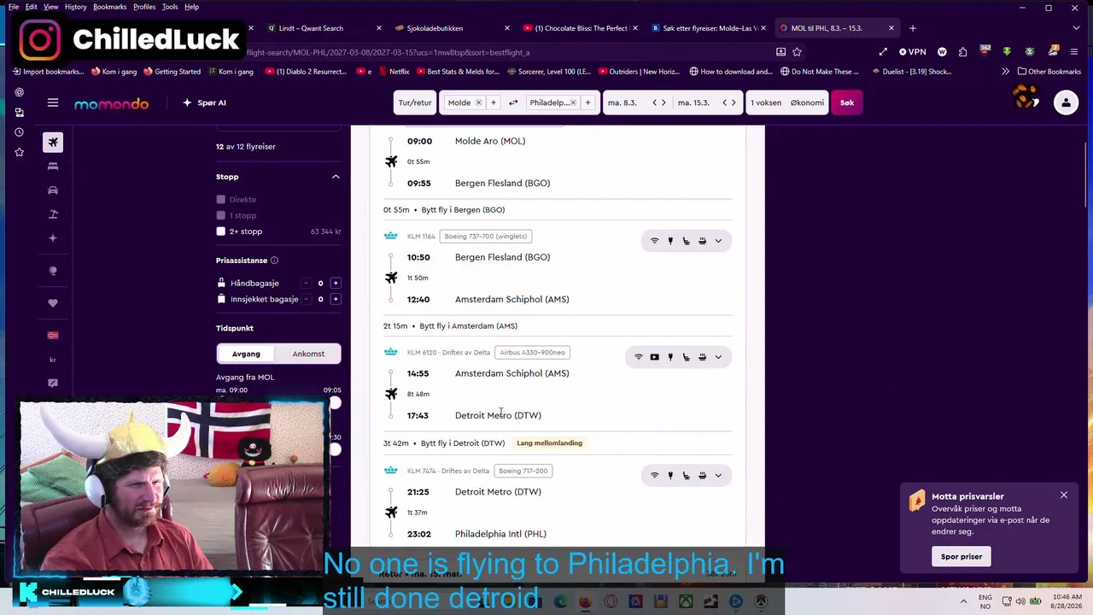
Task: Toggle the 1 stopp checkbox
Action: (221, 215)
